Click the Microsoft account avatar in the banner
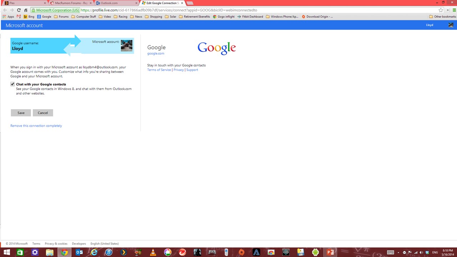The height and width of the screenshot is (257, 457). click(126, 46)
